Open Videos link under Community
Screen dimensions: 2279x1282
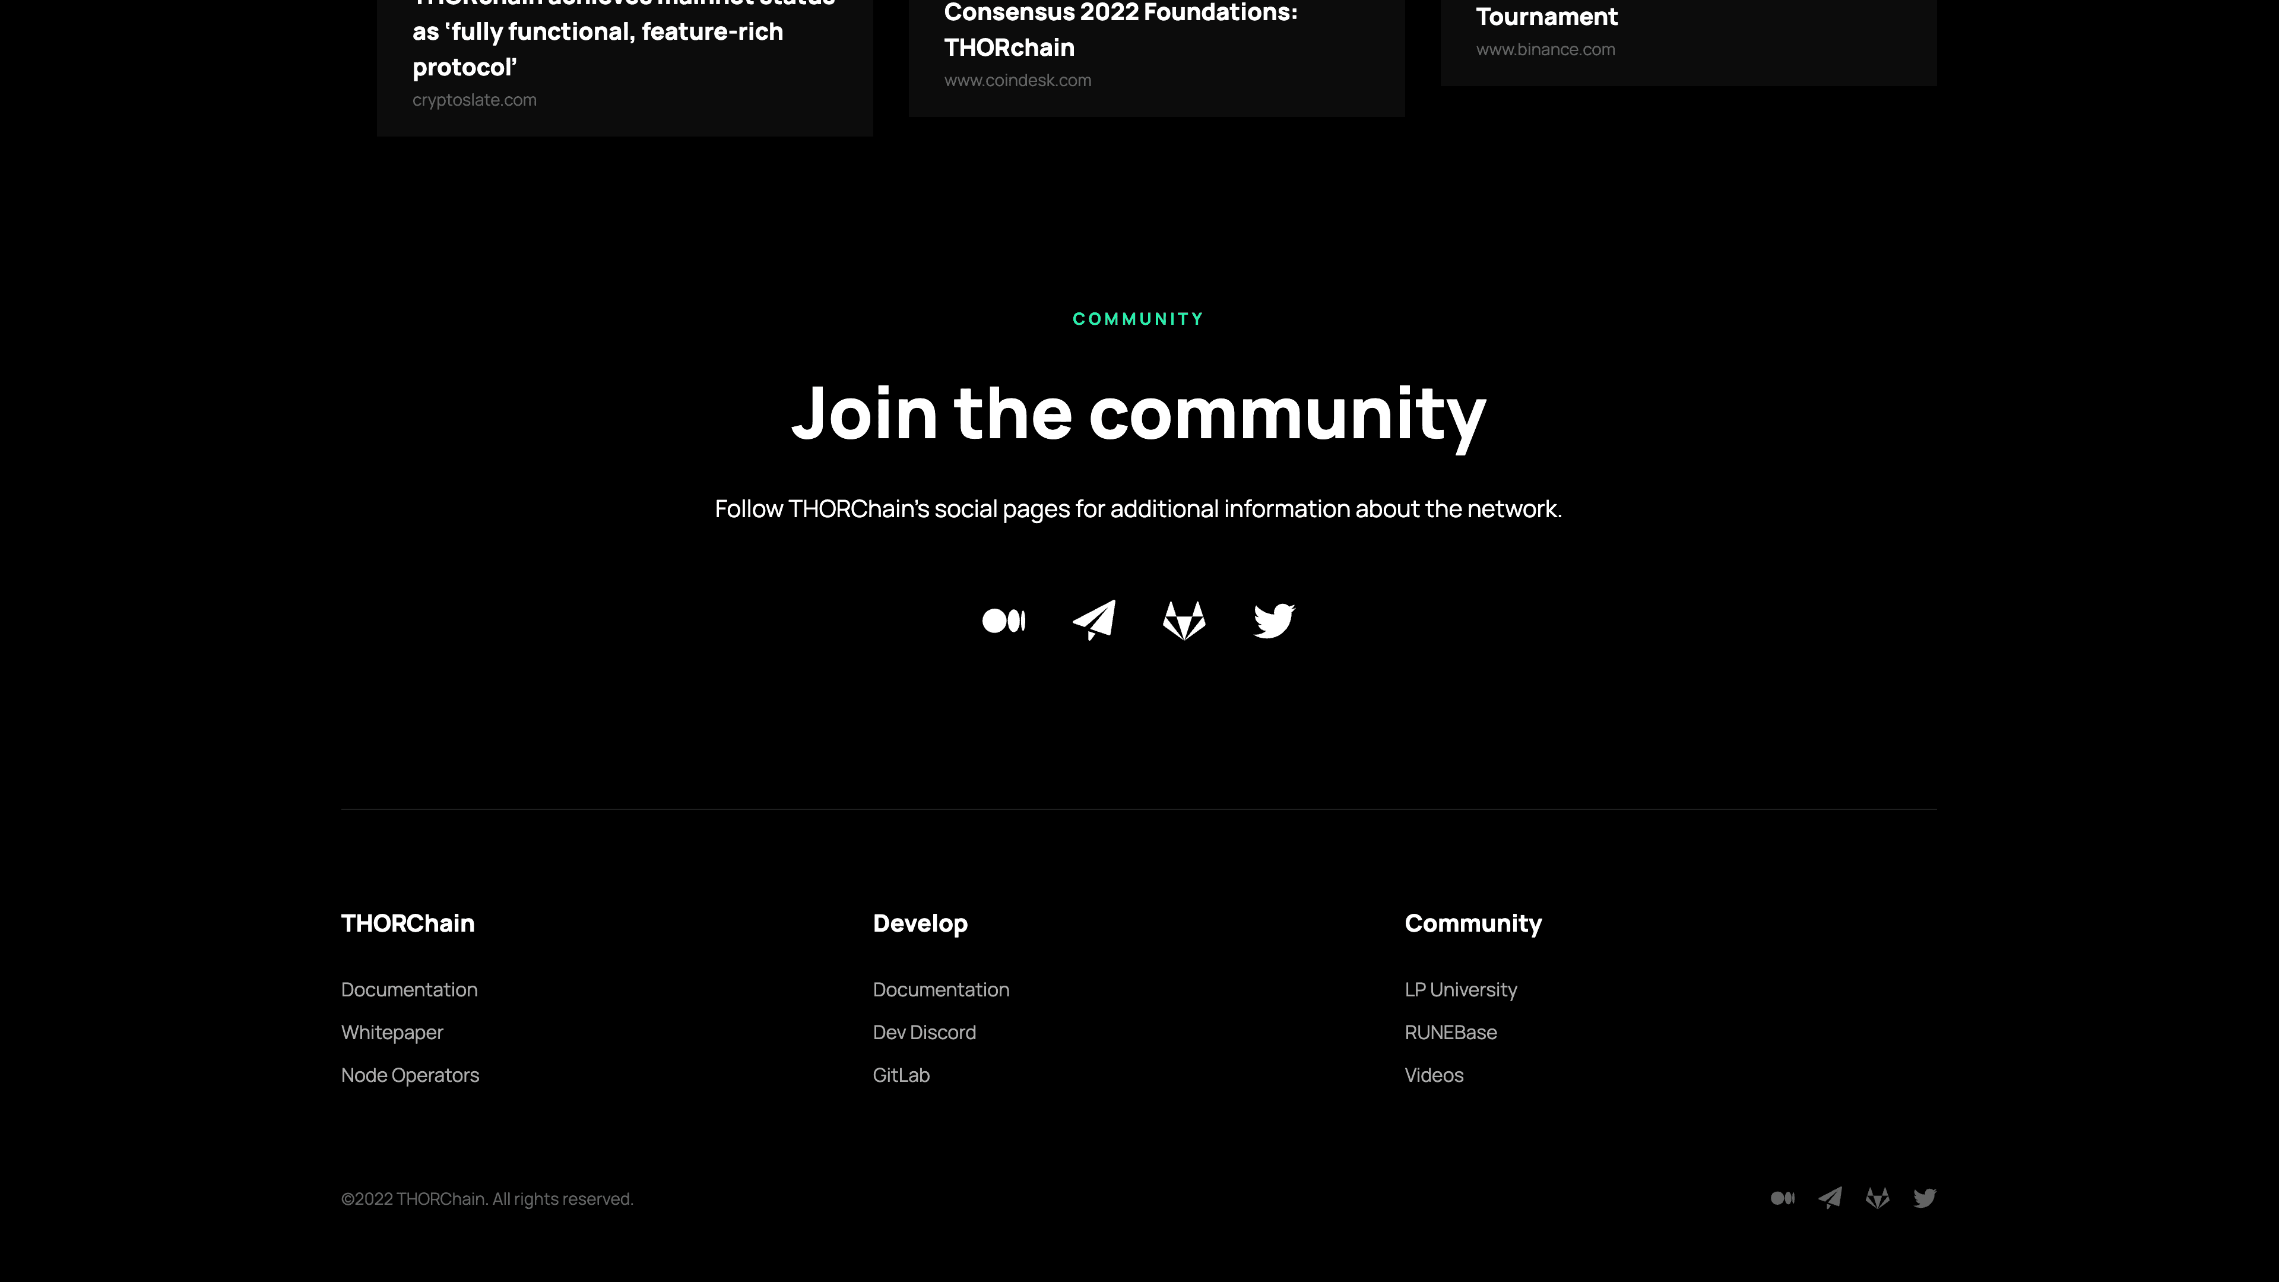pyautogui.click(x=1434, y=1075)
